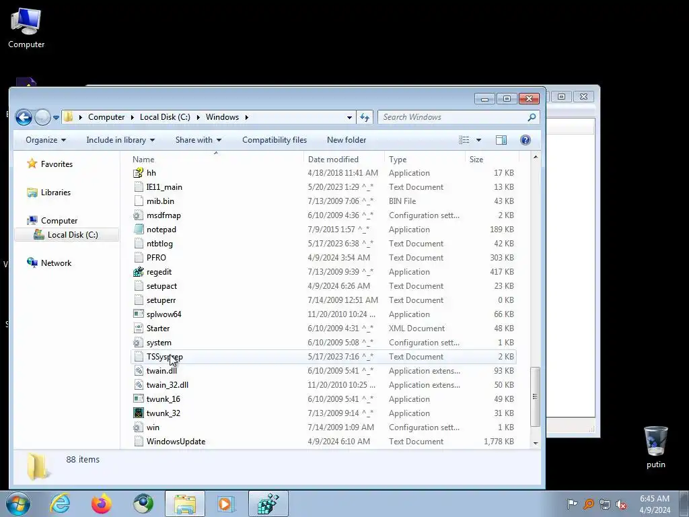Toggle the preview pane
Viewport: 689px width, 517px height.
pos(501,140)
